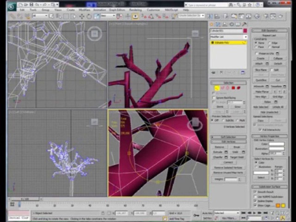The height and width of the screenshot is (222, 296).
Task: Toggle Smooth Result checkbox
Action: click(x=255, y=191)
